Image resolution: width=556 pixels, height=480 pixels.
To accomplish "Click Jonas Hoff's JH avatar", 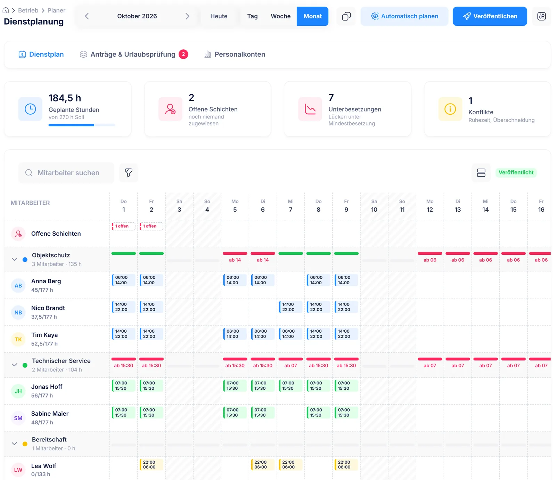I will 18,391.
